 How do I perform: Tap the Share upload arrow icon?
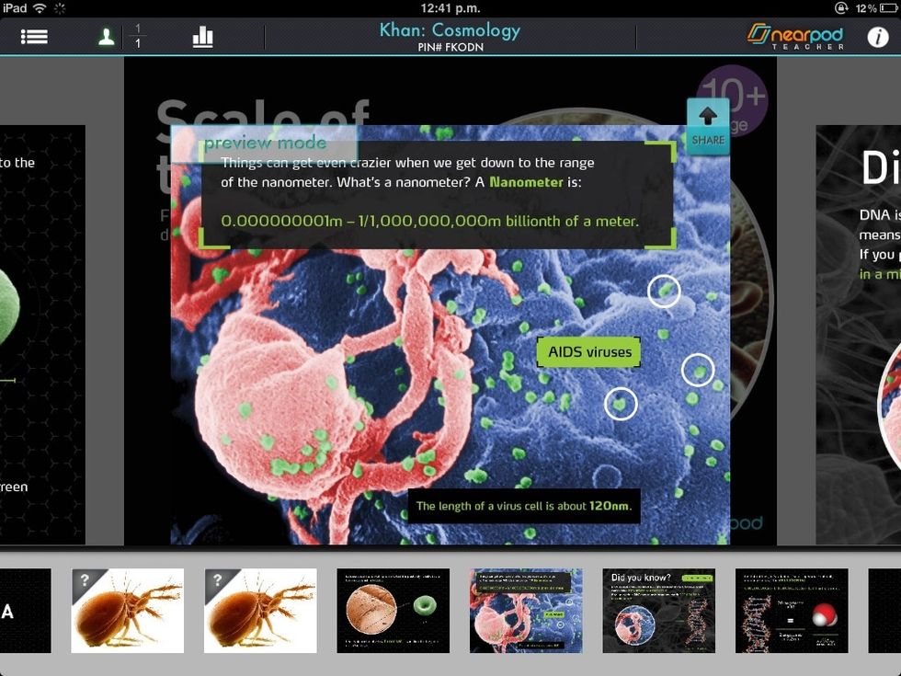[x=707, y=117]
